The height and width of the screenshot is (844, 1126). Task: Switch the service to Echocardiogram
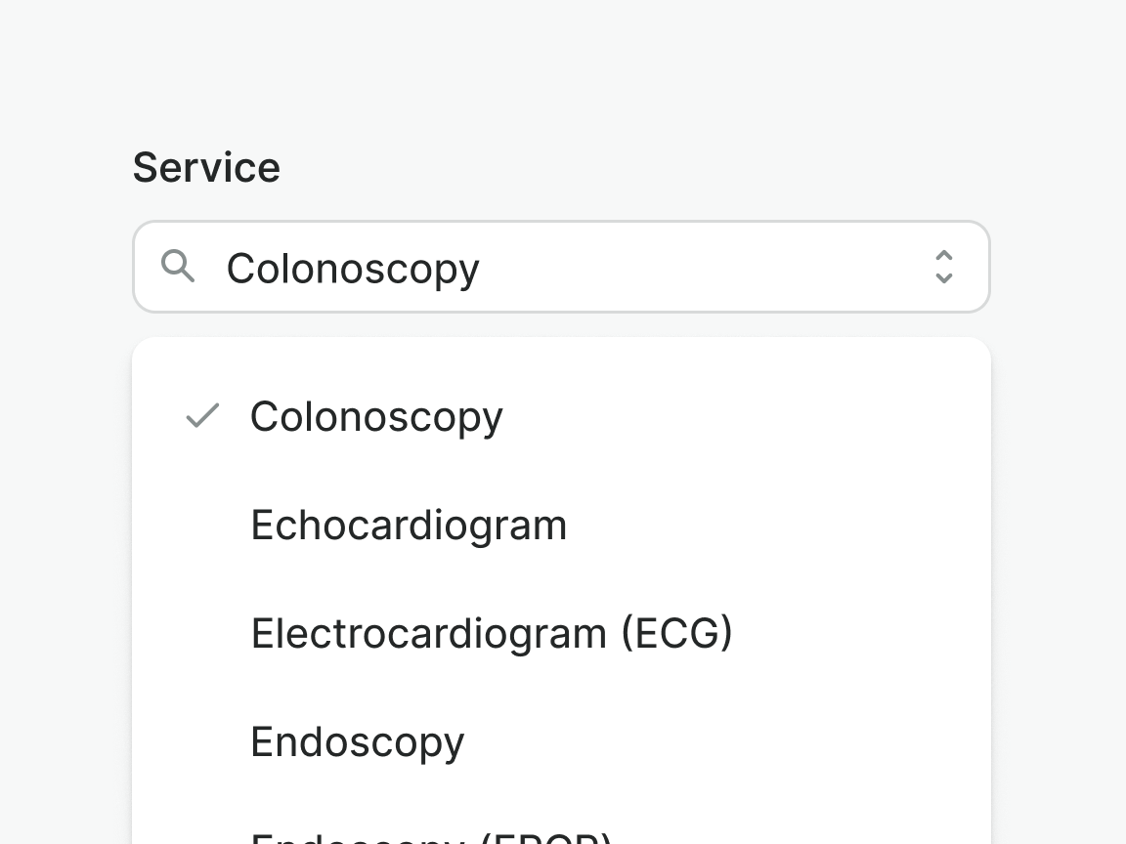point(409,525)
